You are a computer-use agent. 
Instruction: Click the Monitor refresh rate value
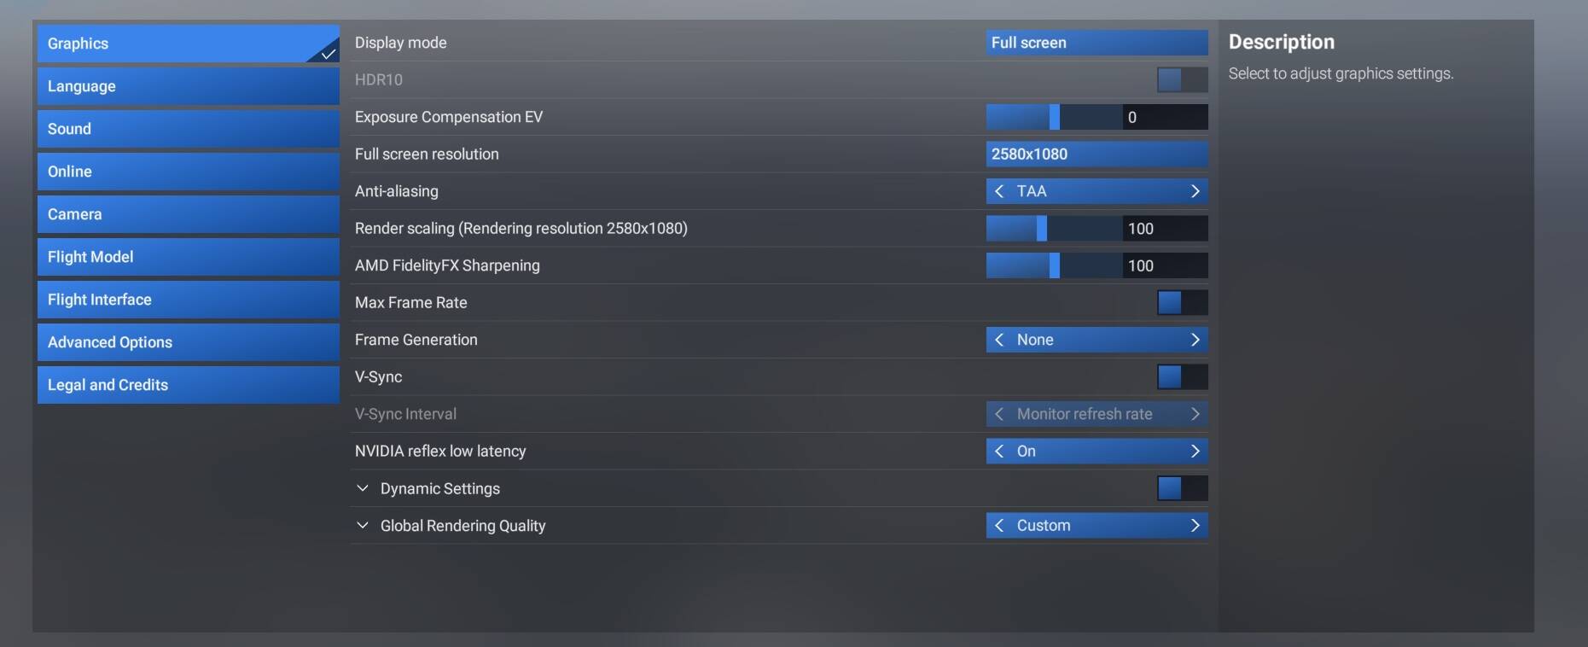tap(1085, 414)
